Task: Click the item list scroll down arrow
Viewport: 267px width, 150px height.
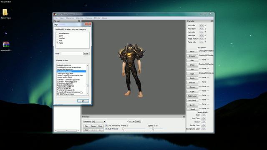Action: 87,94
